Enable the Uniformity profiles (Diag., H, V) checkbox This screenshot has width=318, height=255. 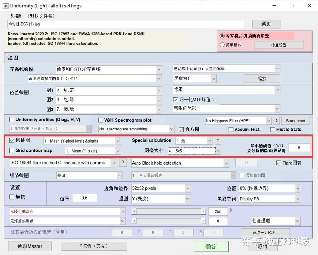click(12, 120)
